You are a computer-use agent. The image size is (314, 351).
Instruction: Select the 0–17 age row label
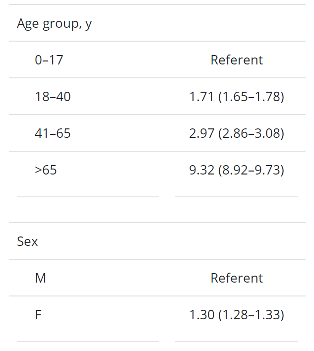[x=49, y=60]
